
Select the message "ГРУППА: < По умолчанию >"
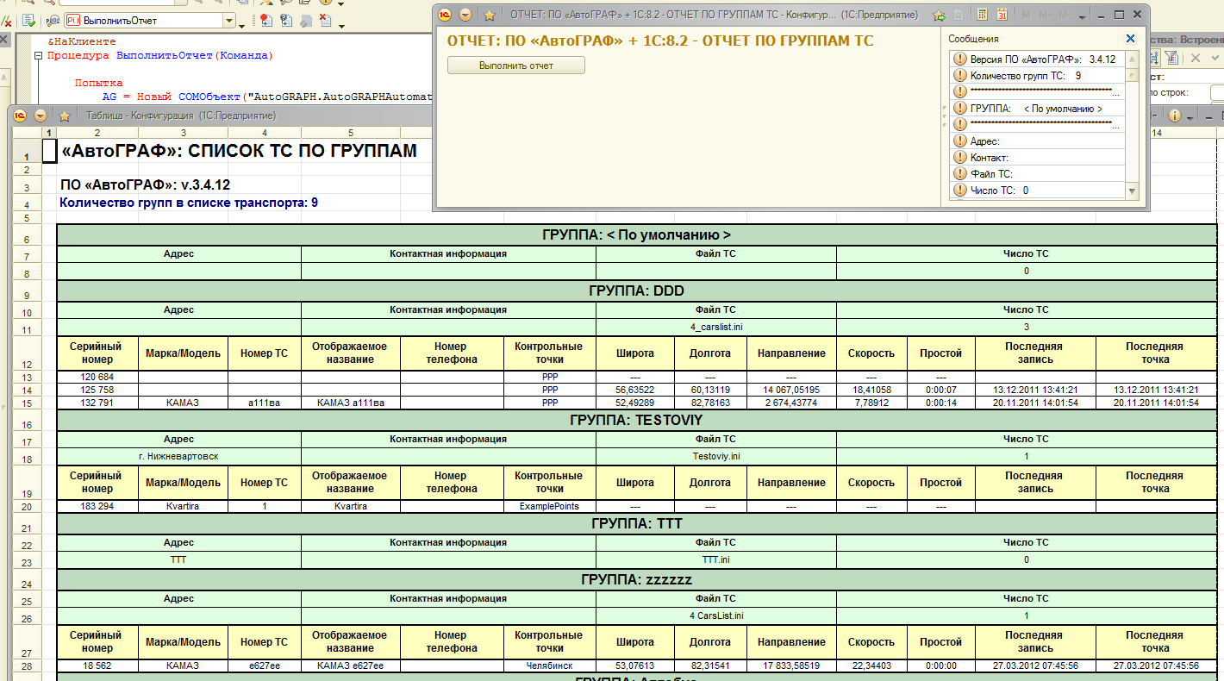pyautogui.click(x=1038, y=109)
